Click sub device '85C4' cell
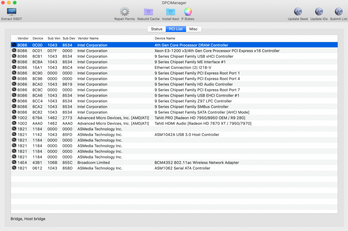Viewport: 348px width, 231px height. point(67,67)
